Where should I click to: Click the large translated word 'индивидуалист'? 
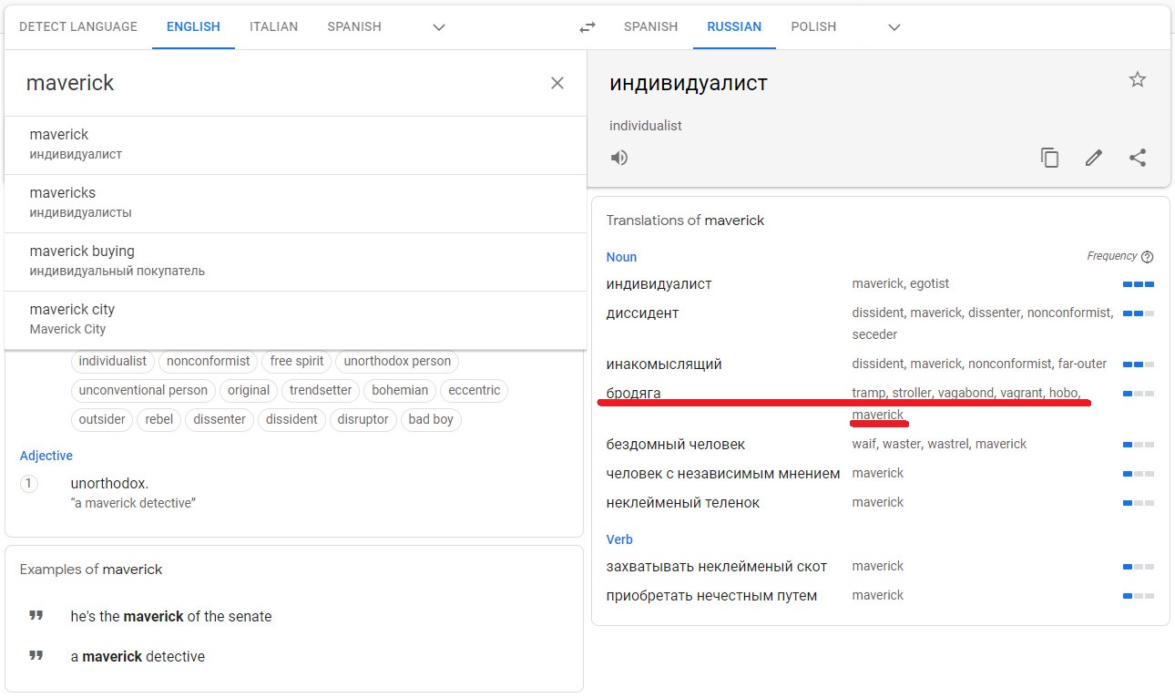(x=689, y=83)
